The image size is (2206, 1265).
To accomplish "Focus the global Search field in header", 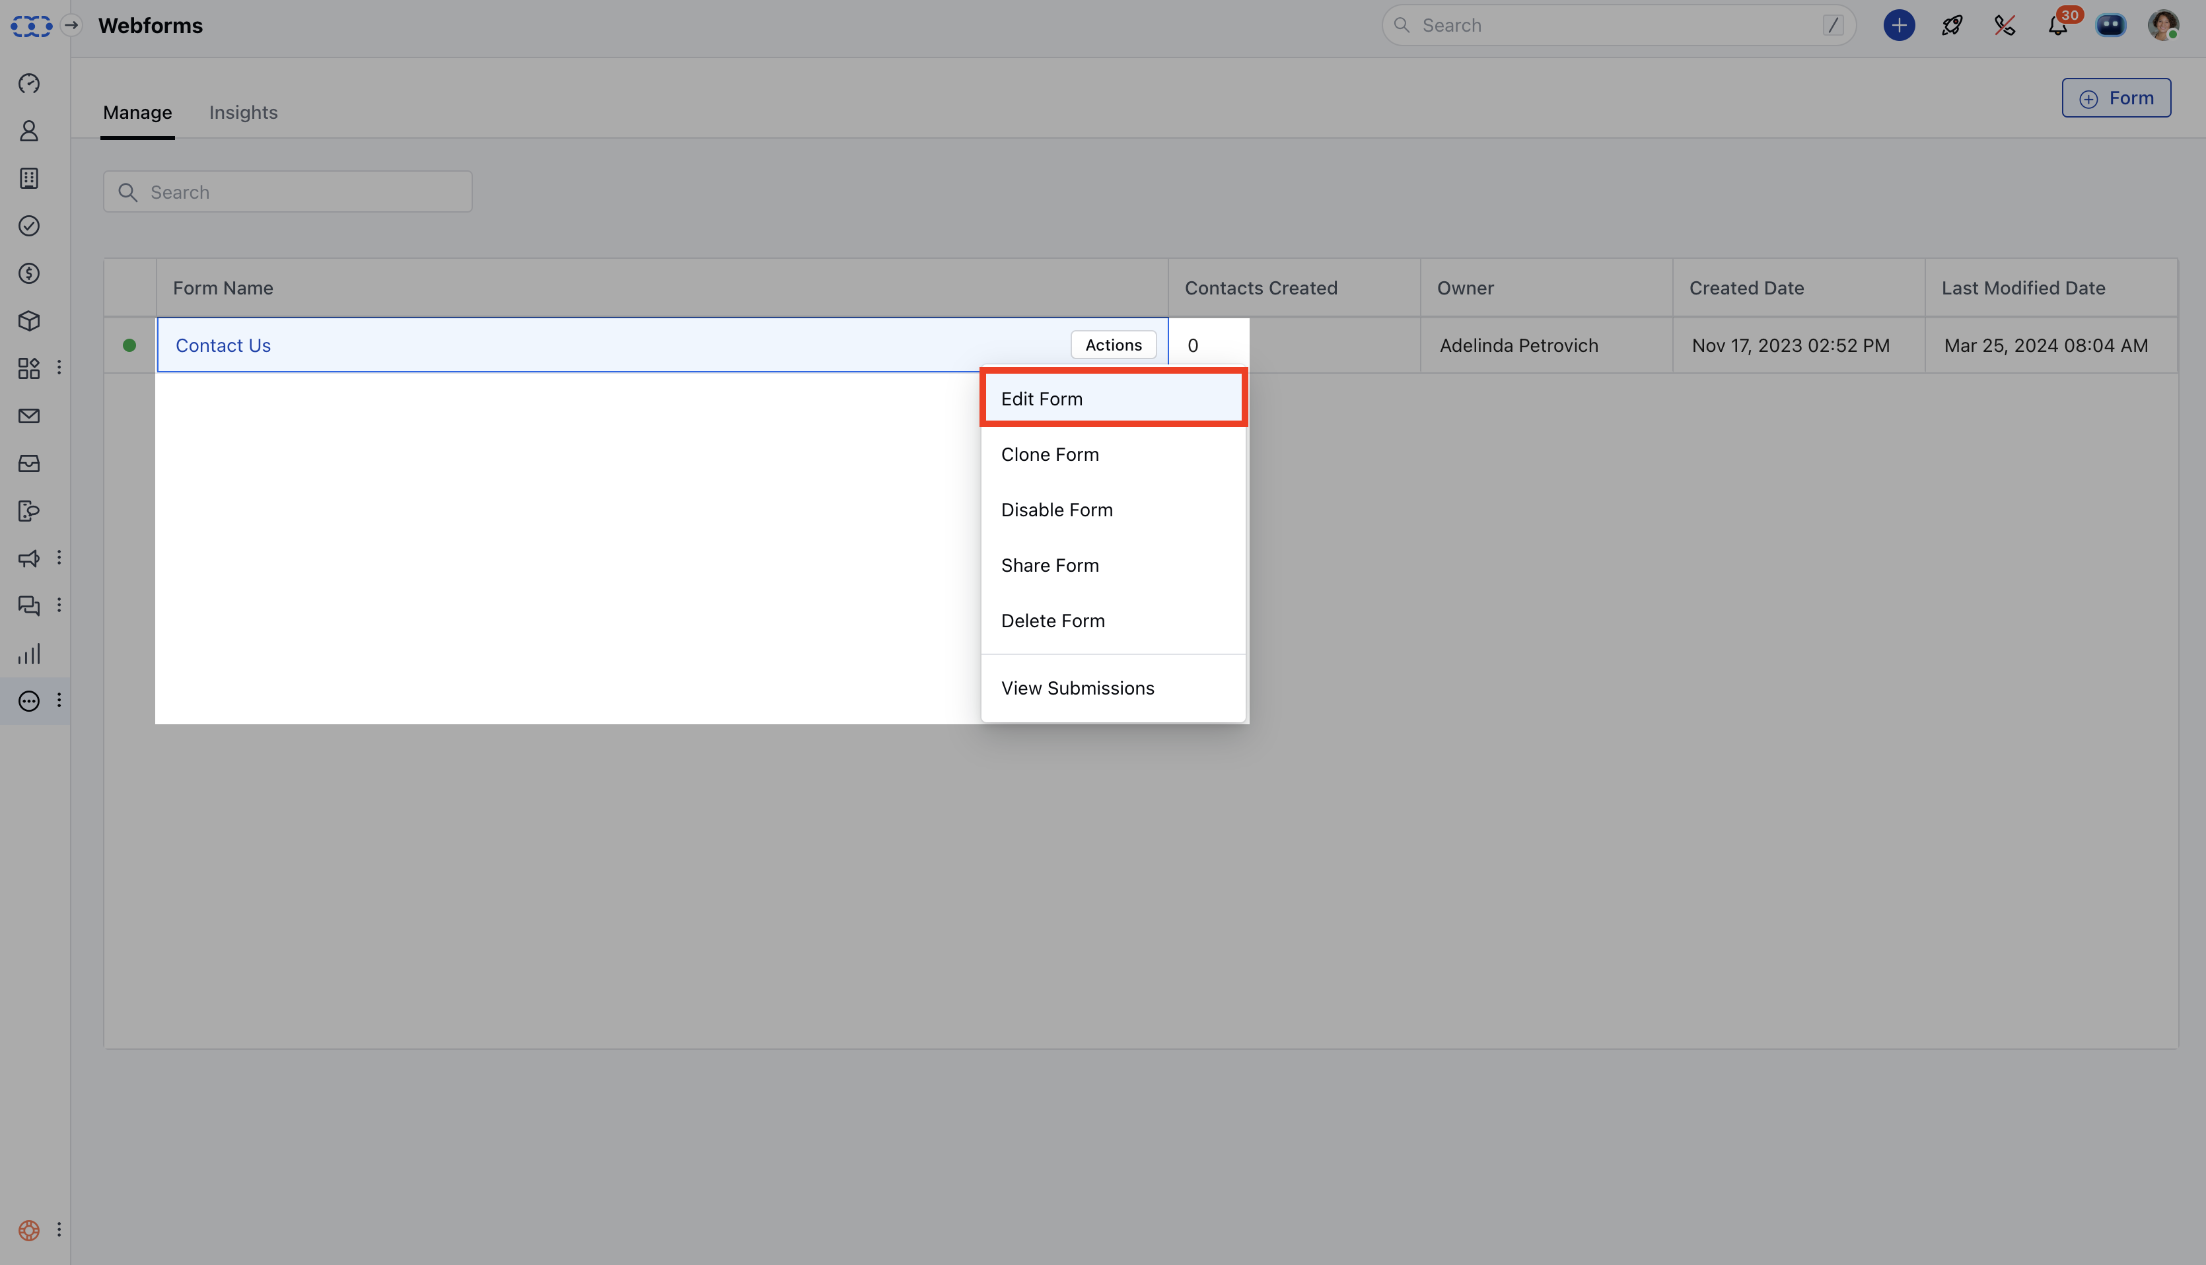I will coord(1618,25).
